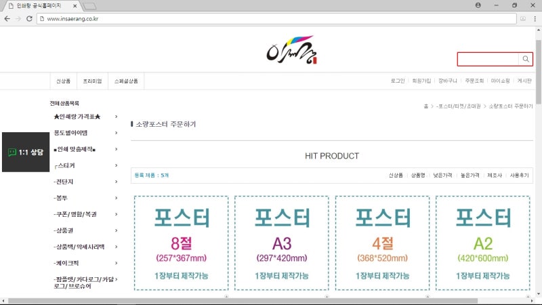The image size is (542, 305).
Task: Sort products by 신상품 in sort bar
Action: tap(396, 176)
